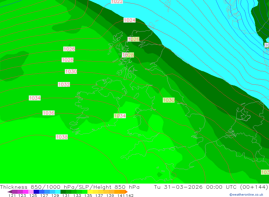269x197 pixels.
Task: Pick the bright lime green legend swatch
Action: pyautogui.click(x=85, y=192)
